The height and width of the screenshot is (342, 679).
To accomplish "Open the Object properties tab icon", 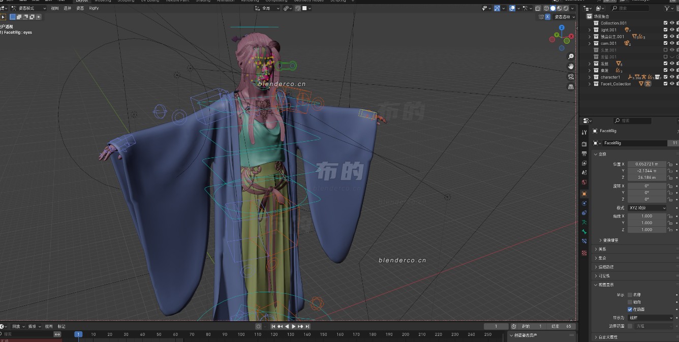I will (584, 194).
